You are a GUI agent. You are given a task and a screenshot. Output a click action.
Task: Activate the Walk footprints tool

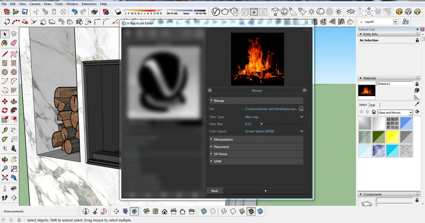coord(5,198)
